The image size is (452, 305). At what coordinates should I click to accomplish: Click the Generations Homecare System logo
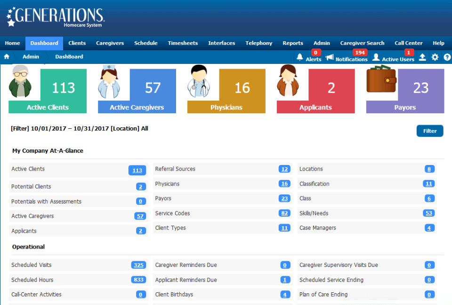pos(54,16)
